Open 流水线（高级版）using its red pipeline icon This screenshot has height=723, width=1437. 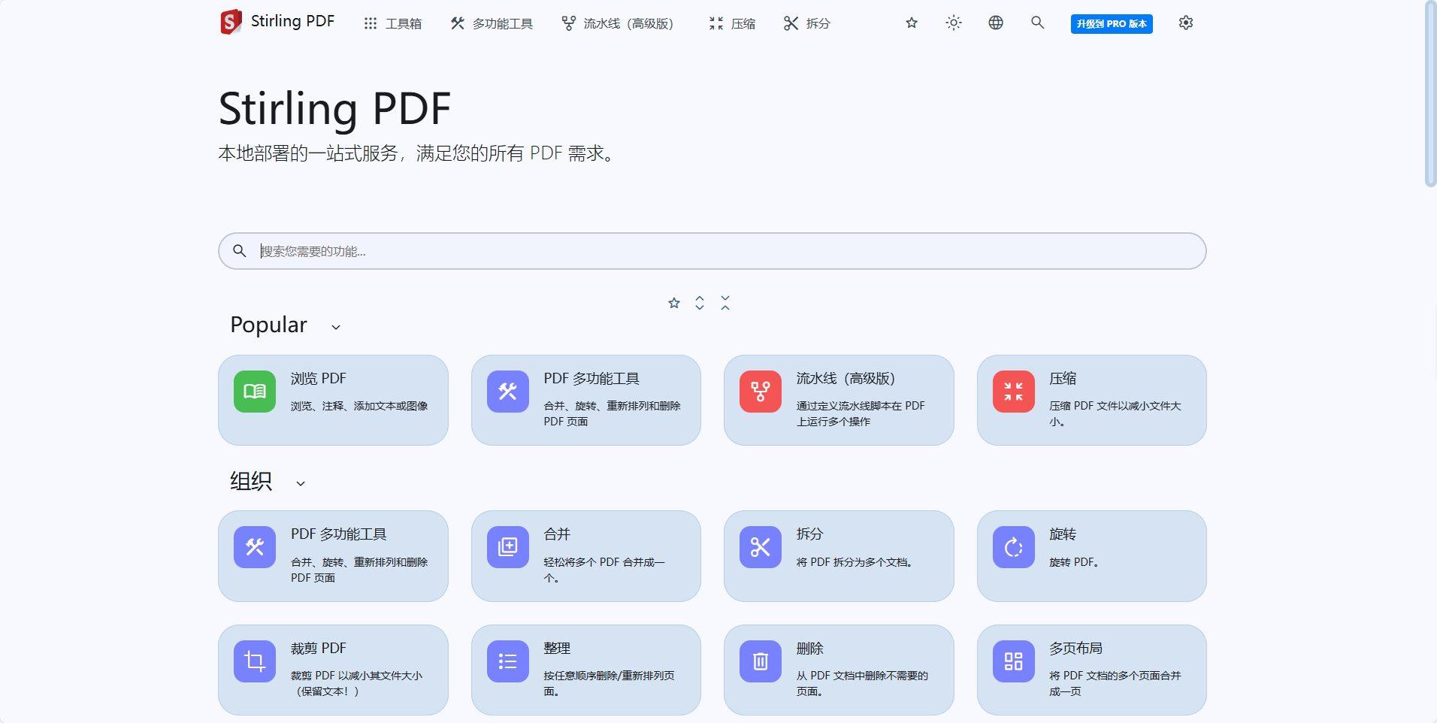pos(760,392)
